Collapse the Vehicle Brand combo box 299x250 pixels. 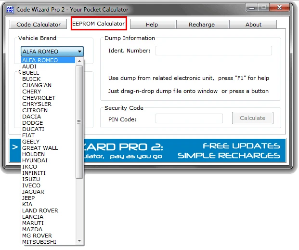click(x=52, y=52)
